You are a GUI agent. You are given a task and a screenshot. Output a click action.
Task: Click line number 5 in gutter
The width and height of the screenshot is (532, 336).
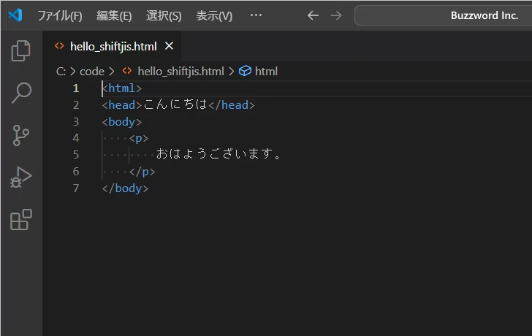(x=76, y=155)
